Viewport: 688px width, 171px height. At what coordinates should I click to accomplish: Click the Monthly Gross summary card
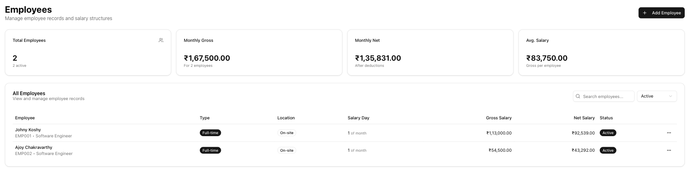[259, 52]
